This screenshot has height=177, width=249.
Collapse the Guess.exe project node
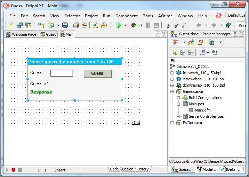point(172,91)
